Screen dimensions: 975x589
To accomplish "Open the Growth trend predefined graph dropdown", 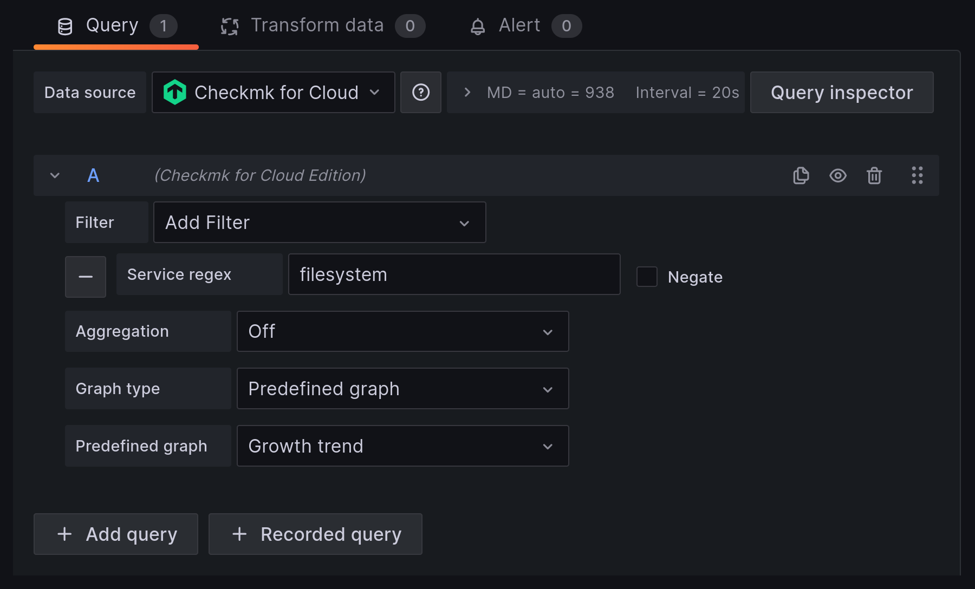I will pyautogui.click(x=403, y=446).
